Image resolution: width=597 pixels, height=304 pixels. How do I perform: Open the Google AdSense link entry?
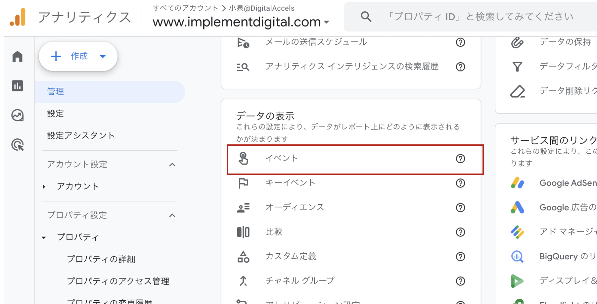[568, 183]
